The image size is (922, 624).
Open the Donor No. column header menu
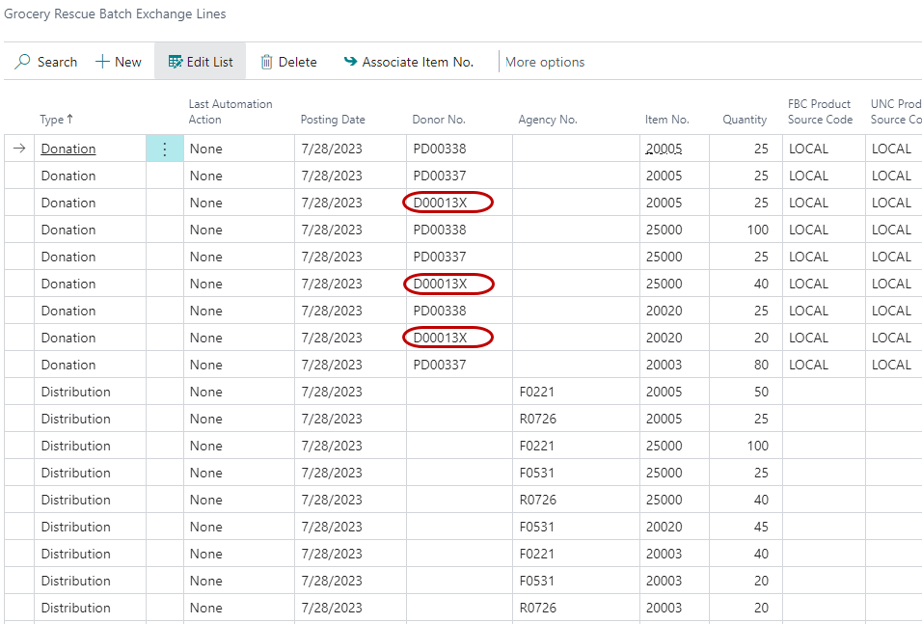point(439,120)
